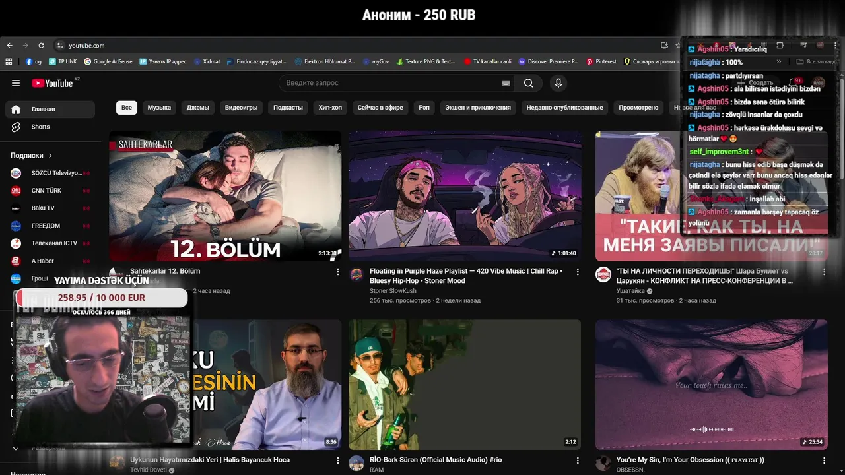The image size is (845, 475).
Task: Select the Хип-хоп filter chip
Action: pos(330,108)
